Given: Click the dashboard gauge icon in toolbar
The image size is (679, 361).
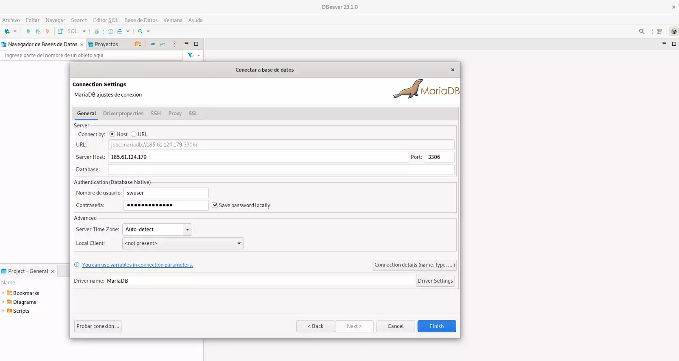Looking at the screenshot, I should pyautogui.click(x=110, y=31).
